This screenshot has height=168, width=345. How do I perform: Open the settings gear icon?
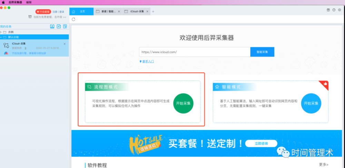click(x=339, y=10)
